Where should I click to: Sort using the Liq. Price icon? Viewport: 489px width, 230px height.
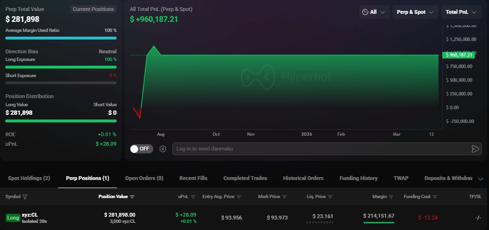coord(330,197)
